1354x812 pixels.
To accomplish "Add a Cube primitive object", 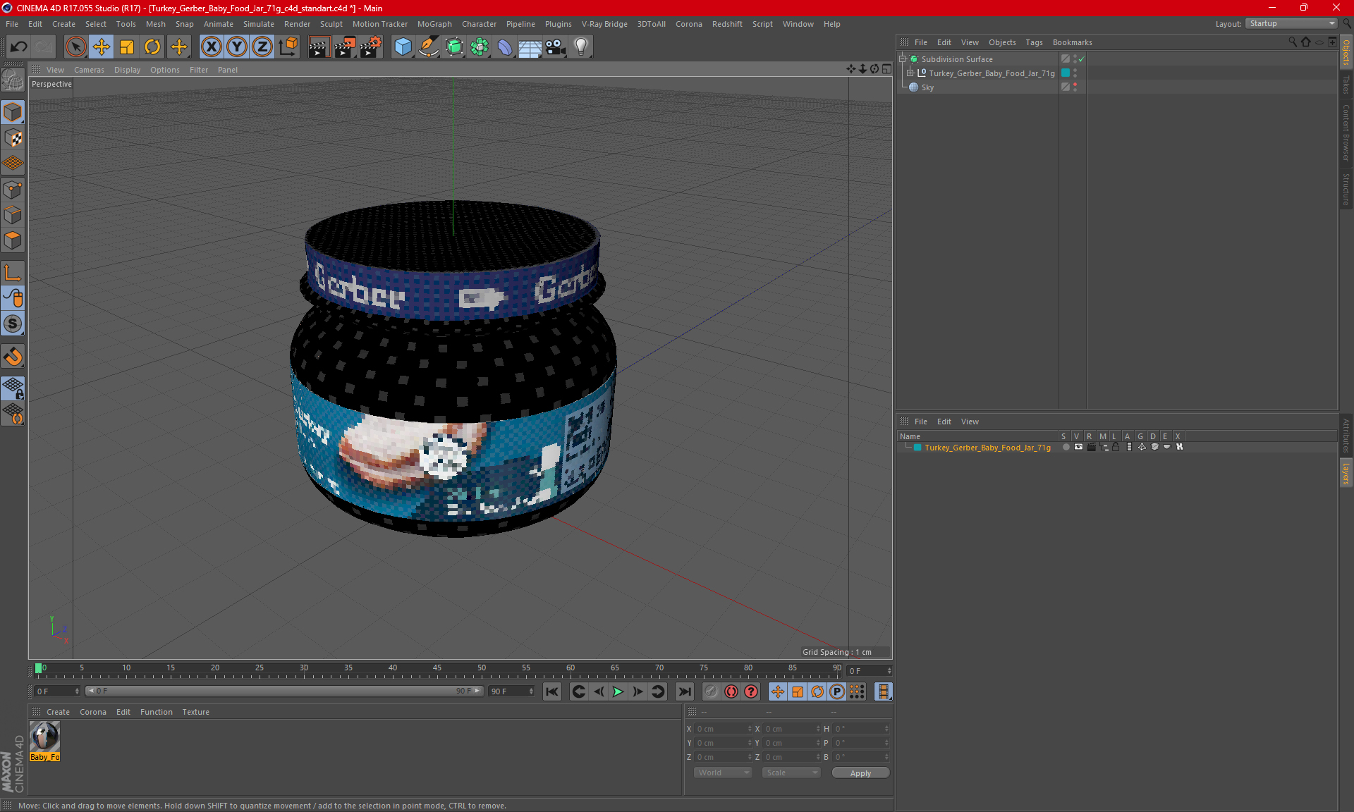I will (403, 47).
